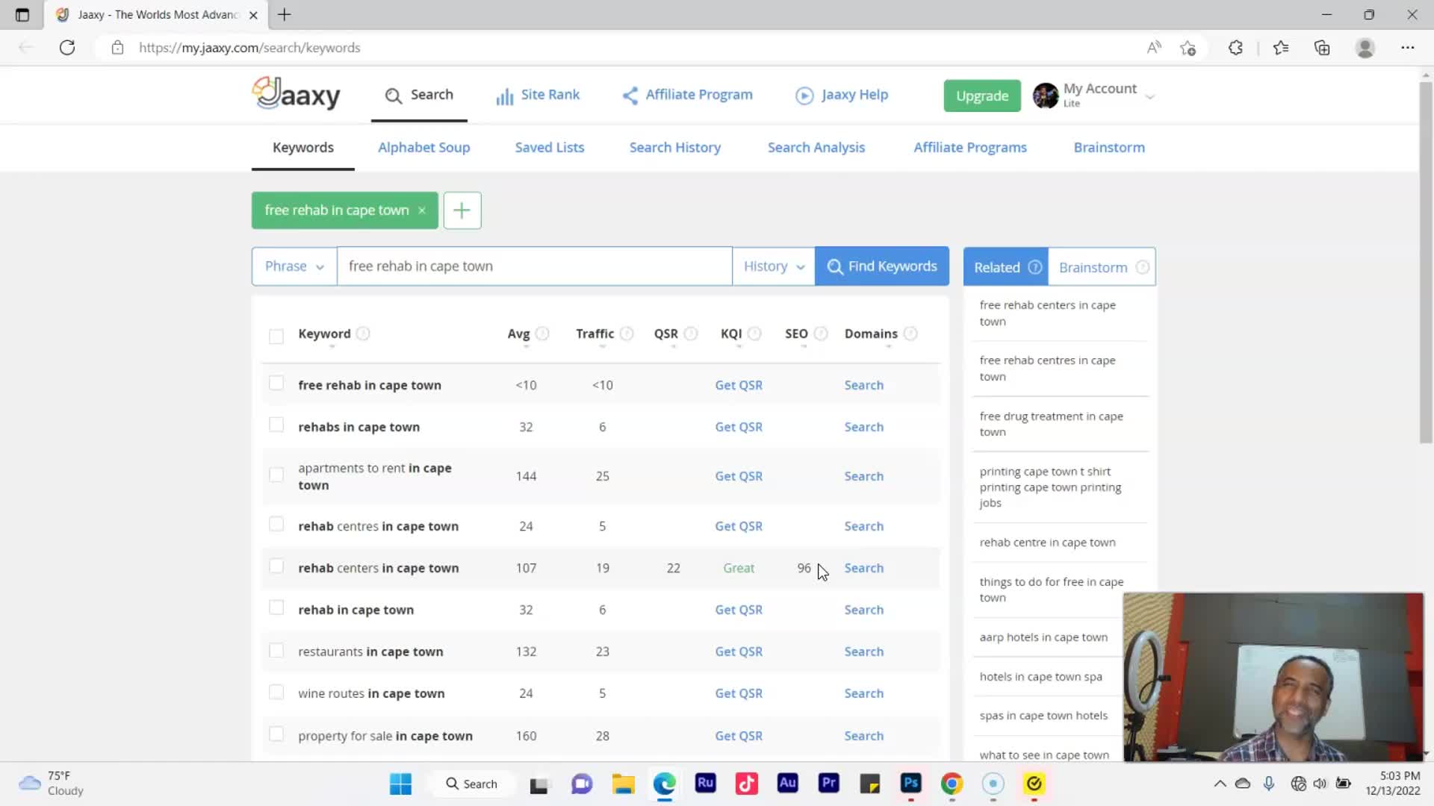This screenshot has width=1434, height=806.
Task: Open Photoshop from the taskbar
Action: tap(910, 784)
